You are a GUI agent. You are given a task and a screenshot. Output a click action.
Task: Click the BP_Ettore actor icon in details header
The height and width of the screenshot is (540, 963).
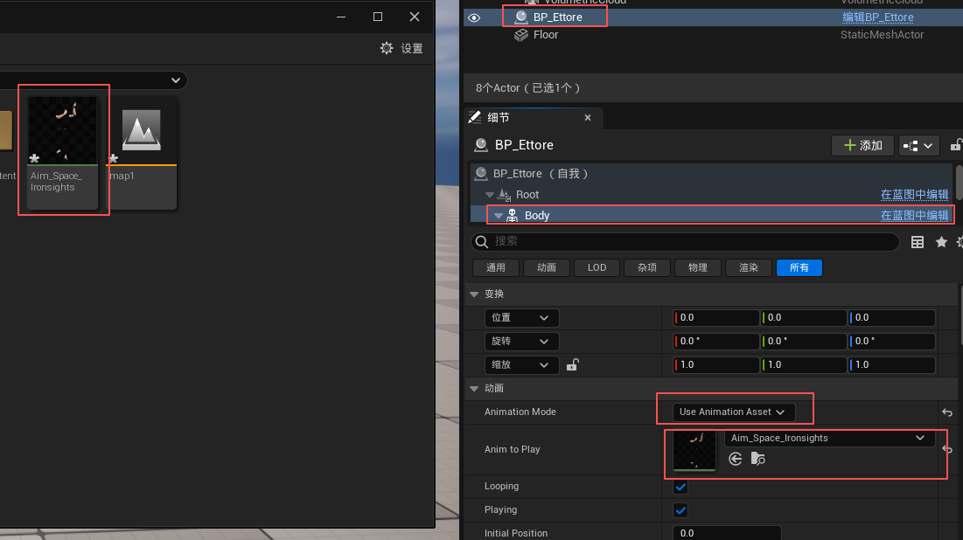click(x=481, y=145)
